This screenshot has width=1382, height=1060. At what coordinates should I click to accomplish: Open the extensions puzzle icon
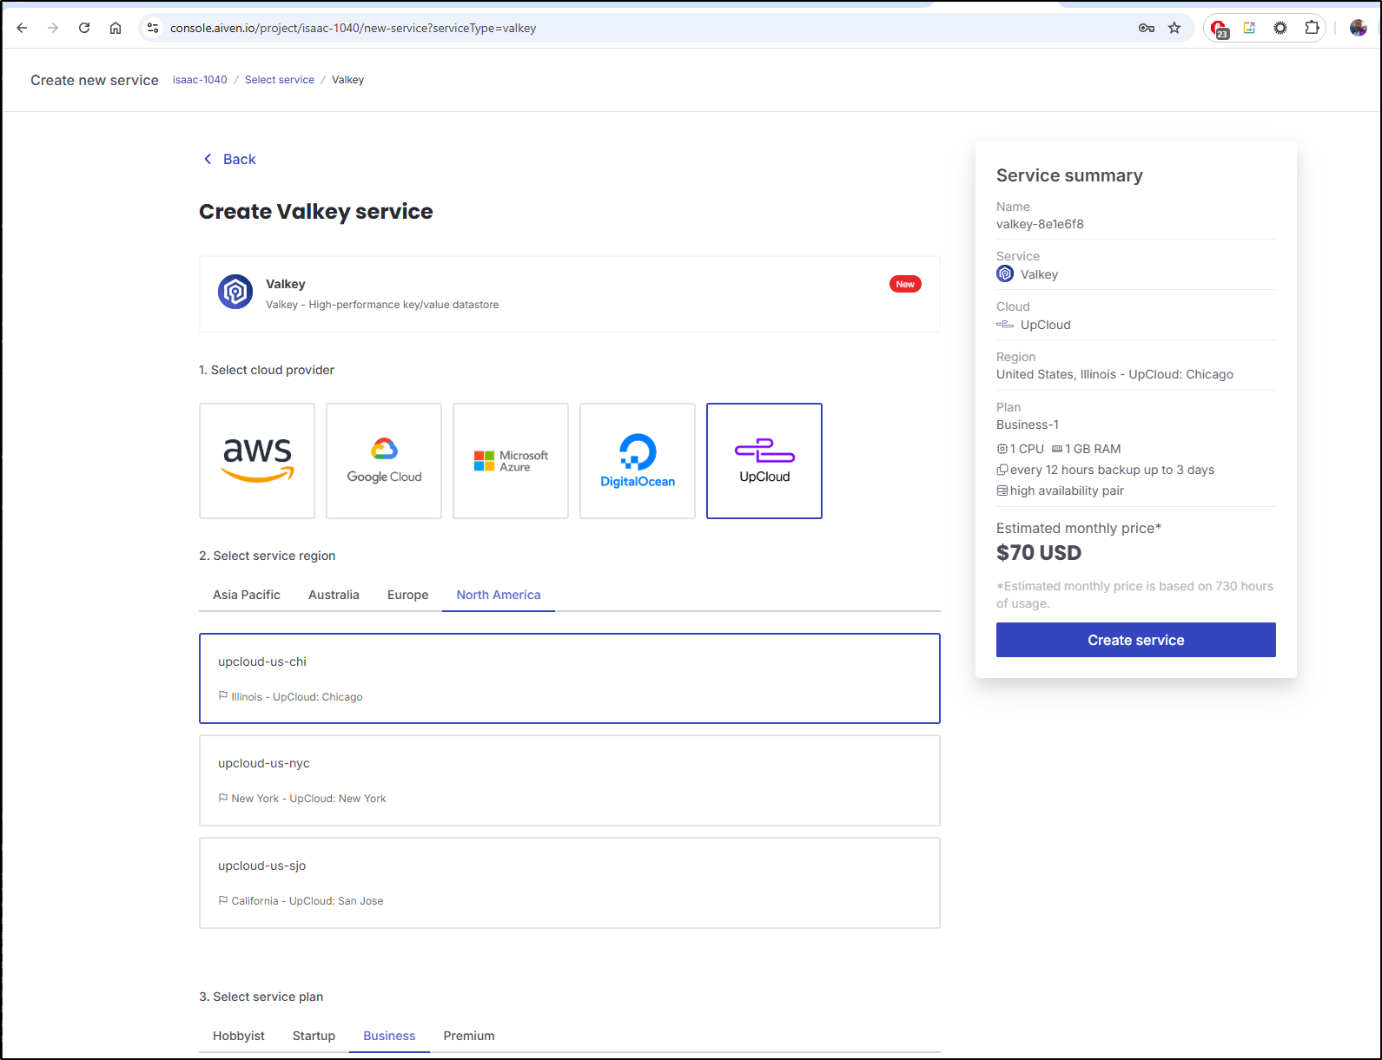pos(1312,28)
